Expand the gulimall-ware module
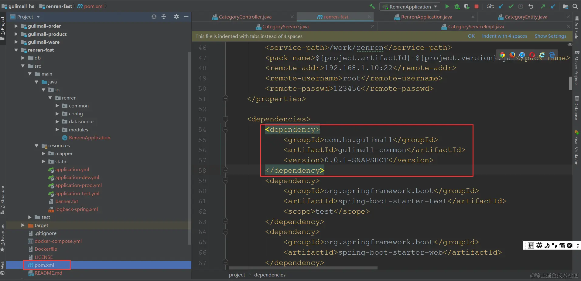 click(x=16, y=42)
